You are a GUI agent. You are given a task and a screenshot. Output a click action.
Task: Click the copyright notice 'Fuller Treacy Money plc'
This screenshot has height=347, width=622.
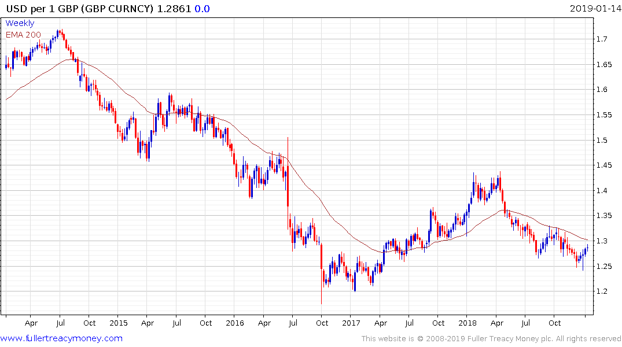tap(510, 339)
